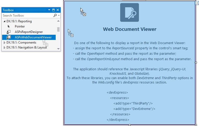Viewport: 199px width, 126px height.
Task: Click the 'call the OpenReport method' line
Action: (x=125, y=54)
